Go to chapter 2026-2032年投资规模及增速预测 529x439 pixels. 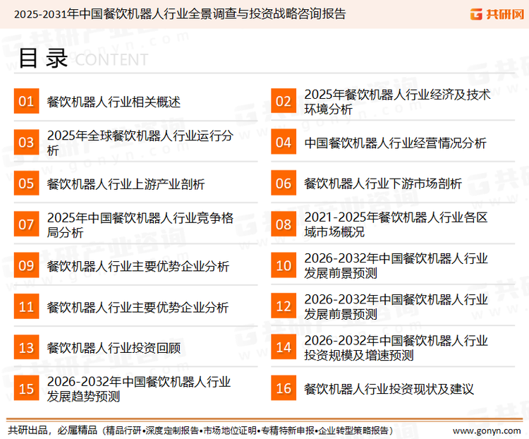[396, 348]
